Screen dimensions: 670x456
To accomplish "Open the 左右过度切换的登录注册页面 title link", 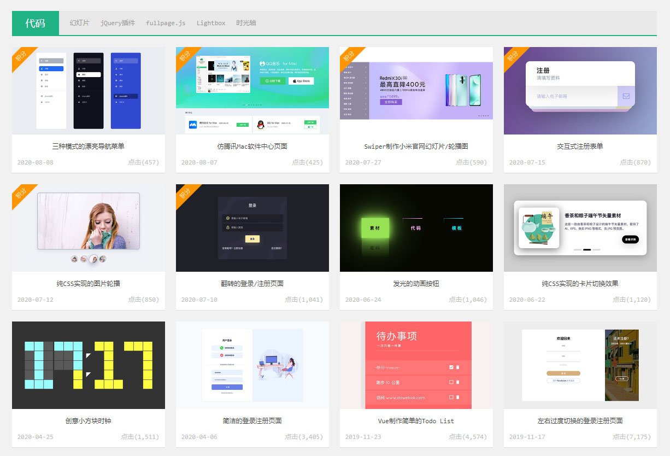I will (x=580, y=420).
